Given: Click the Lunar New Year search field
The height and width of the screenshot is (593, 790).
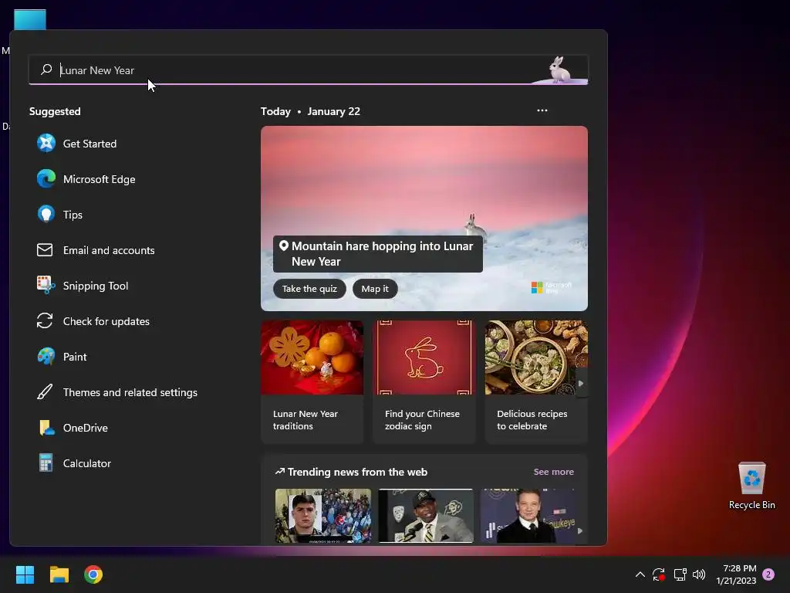Looking at the screenshot, I should click(x=309, y=69).
